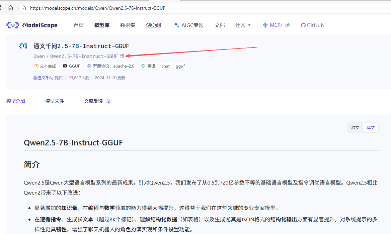Expand the 社区 dropdown menu
The height and width of the screenshot is (234, 391).
pos(243,25)
